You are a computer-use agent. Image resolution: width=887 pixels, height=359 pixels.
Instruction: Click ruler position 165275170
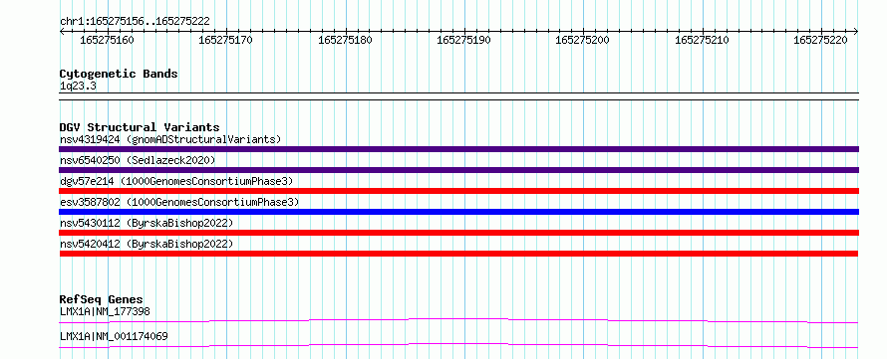pyautogui.click(x=226, y=40)
